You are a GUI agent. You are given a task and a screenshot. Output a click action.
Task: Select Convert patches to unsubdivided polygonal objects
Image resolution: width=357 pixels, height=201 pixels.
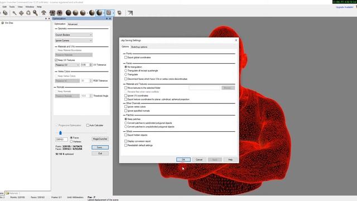click(126, 127)
